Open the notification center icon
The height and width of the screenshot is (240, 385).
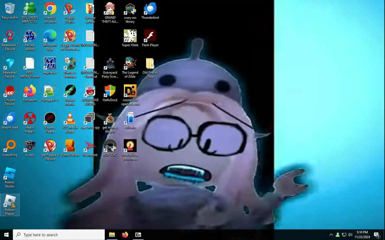pos(377,235)
